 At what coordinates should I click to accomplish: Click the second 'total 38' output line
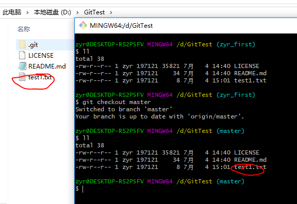[x=90, y=145]
